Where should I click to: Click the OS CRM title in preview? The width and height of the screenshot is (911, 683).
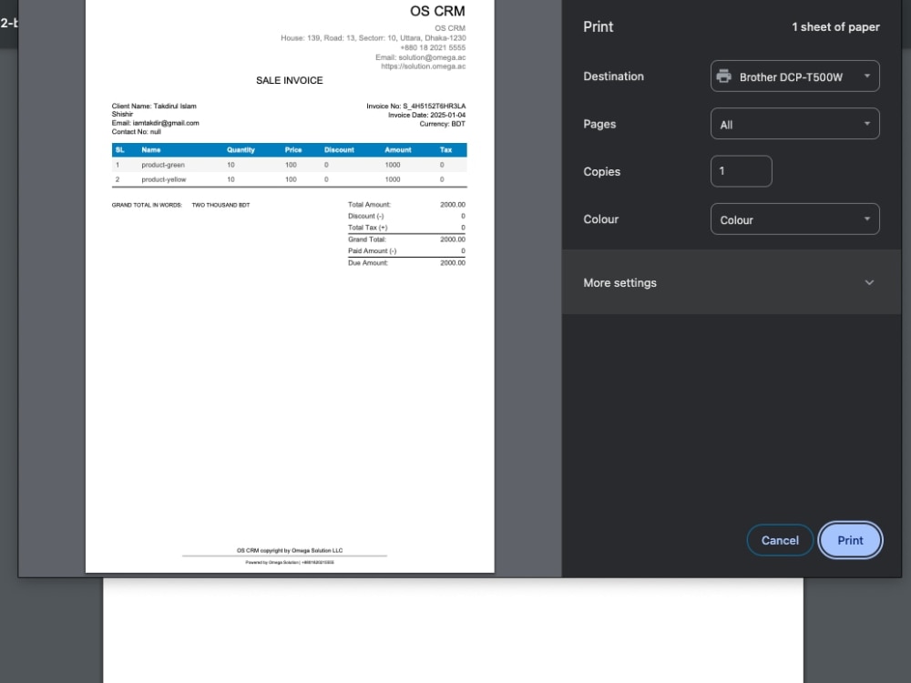tap(437, 11)
